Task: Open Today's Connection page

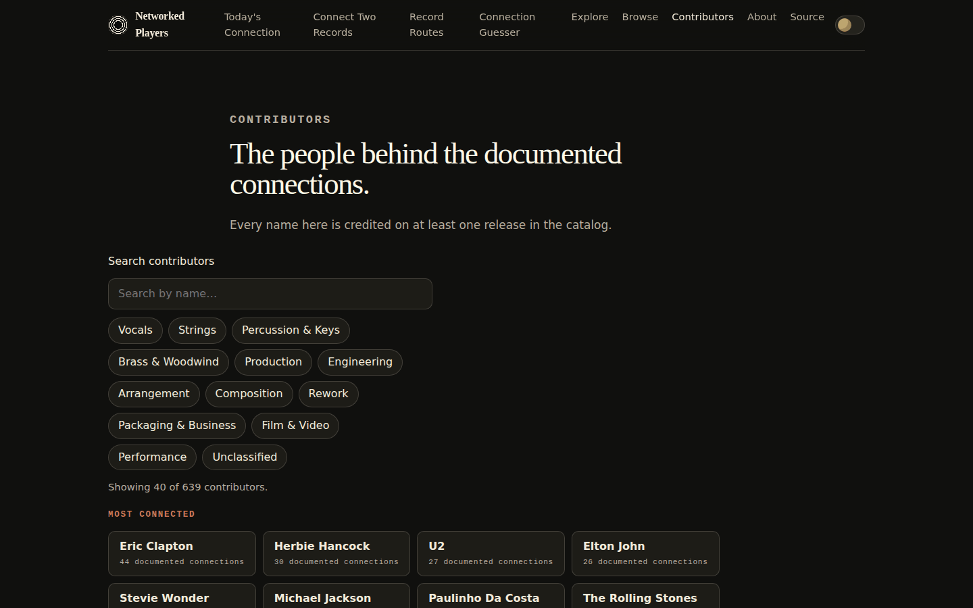Action: (252, 24)
